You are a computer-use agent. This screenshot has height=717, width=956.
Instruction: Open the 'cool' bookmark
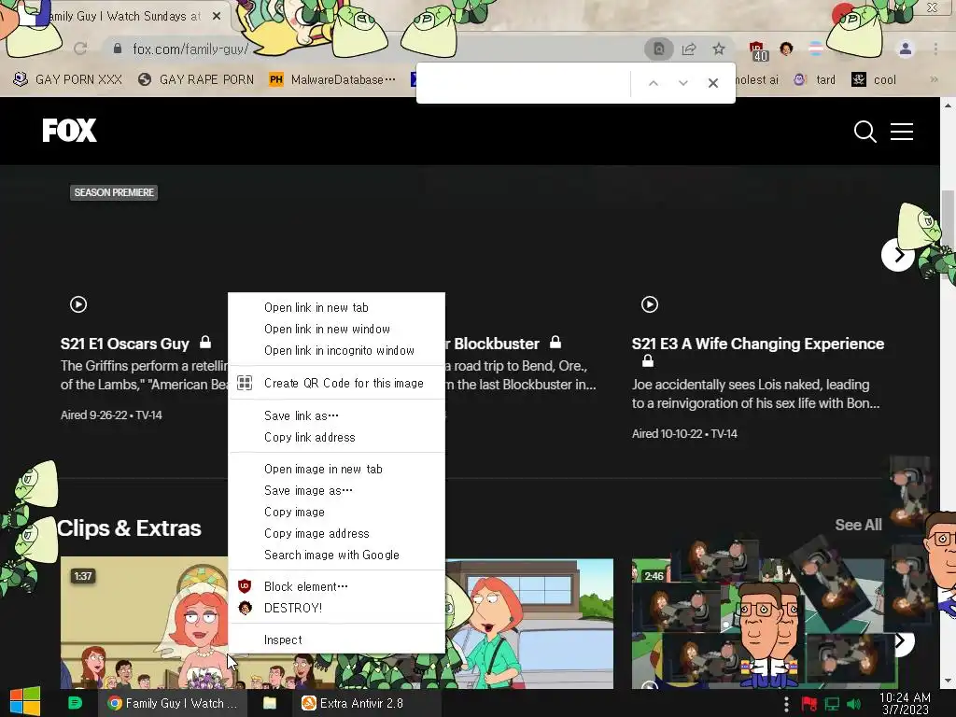874,79
